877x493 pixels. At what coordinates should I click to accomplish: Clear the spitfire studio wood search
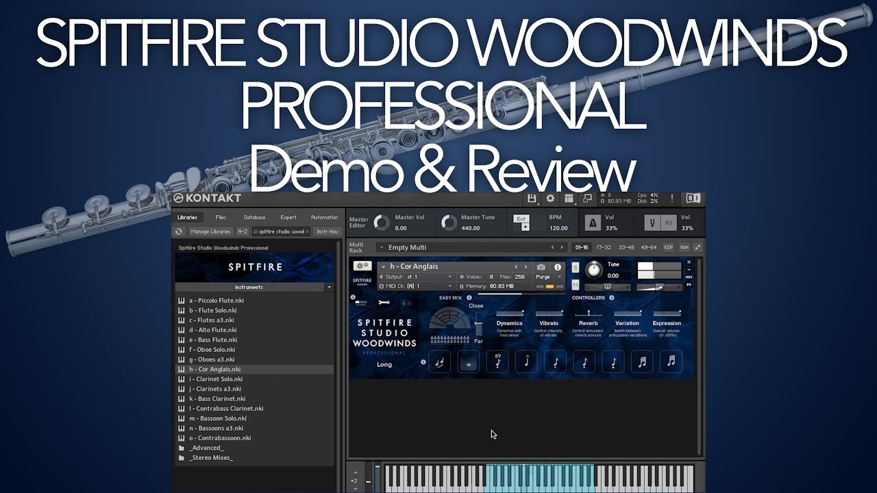pyautogui.click(x=307, y=231)
